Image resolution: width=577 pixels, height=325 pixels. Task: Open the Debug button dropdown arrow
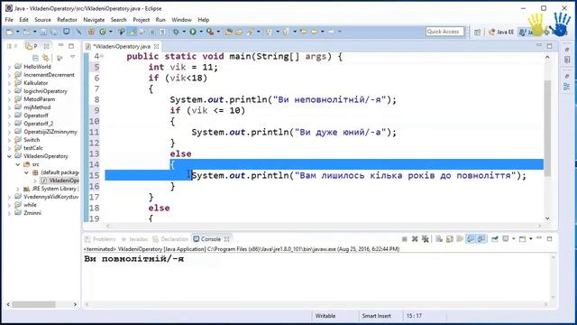point(184,32)
